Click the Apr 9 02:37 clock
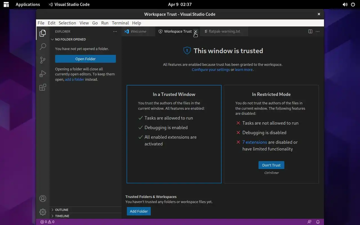The image size is (360, 225). 180,4
